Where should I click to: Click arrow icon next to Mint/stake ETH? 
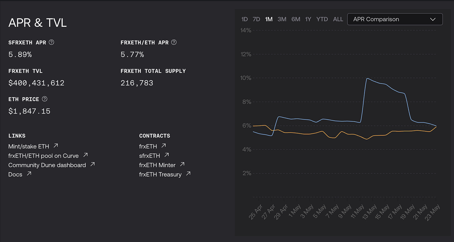click(x=56, y=146)
